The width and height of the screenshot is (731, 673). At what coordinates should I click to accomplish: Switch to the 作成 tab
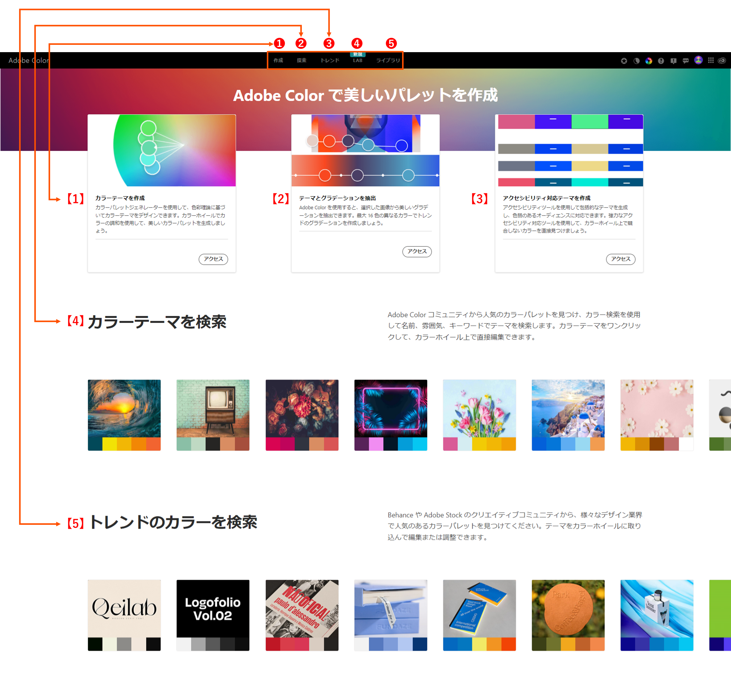point(278,60)
